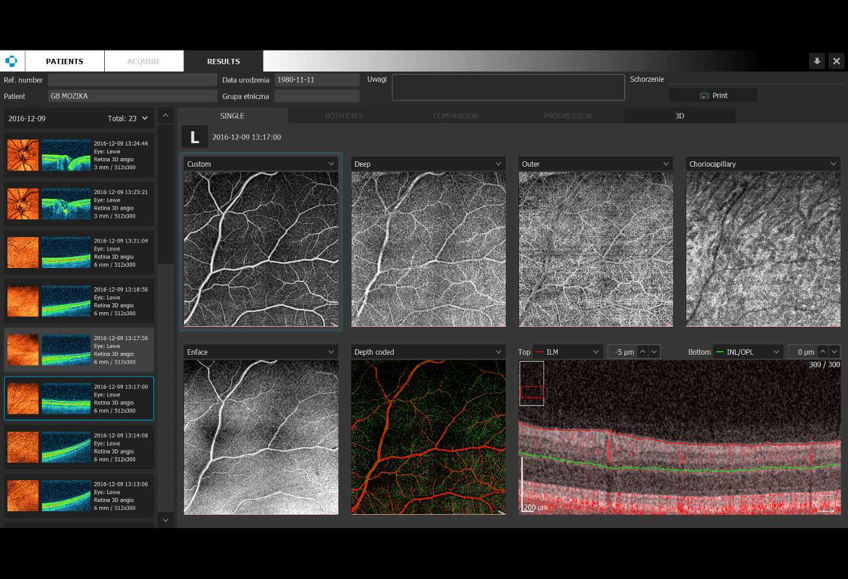Switch to the 3D view tab
The width and height of the screenshot is (848, 579).
click(680, 116)
